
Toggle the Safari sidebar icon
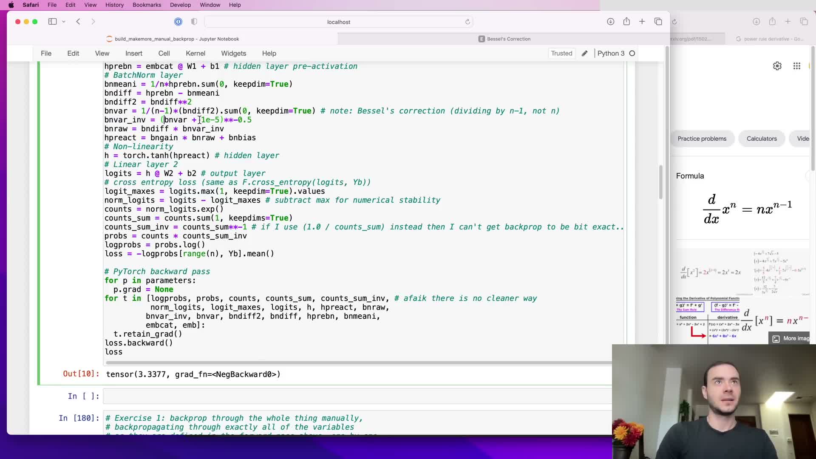pyautogui.click(x=52, y=22)
